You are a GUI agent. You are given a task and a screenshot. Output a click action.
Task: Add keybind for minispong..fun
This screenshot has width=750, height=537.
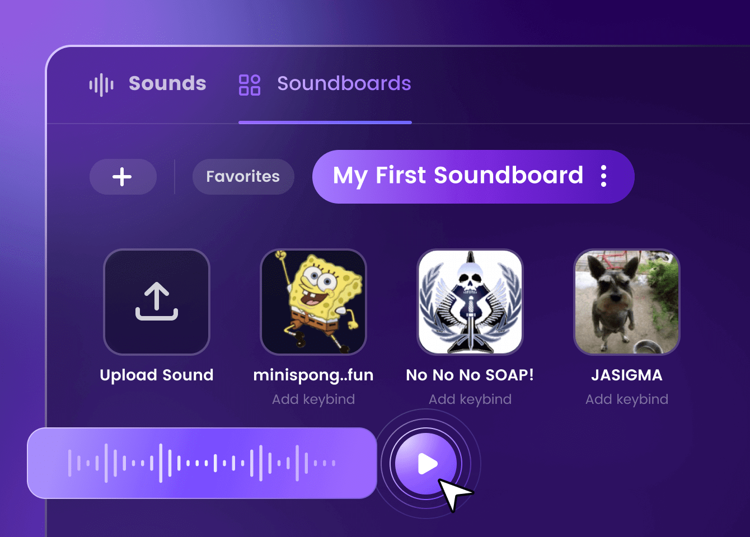313,399
